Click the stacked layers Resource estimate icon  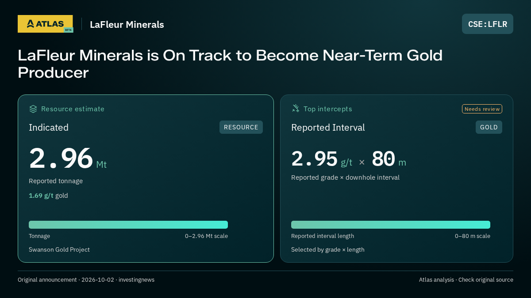(33, 109)
